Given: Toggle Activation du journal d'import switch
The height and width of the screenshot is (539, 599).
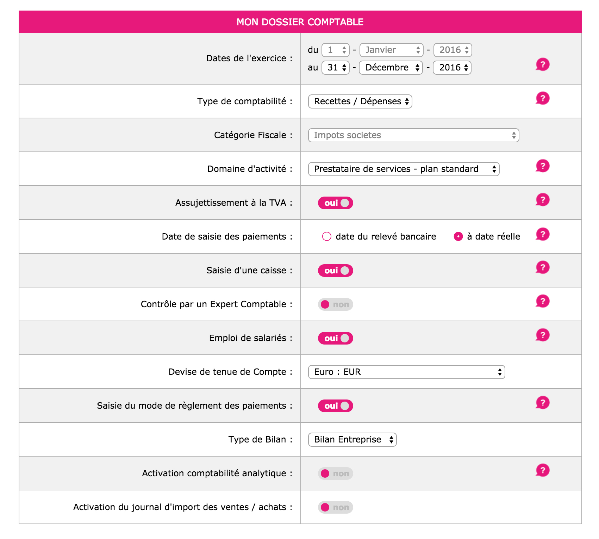Looking at the screenshot, I should pyautogui.click(x=335, y=507).
